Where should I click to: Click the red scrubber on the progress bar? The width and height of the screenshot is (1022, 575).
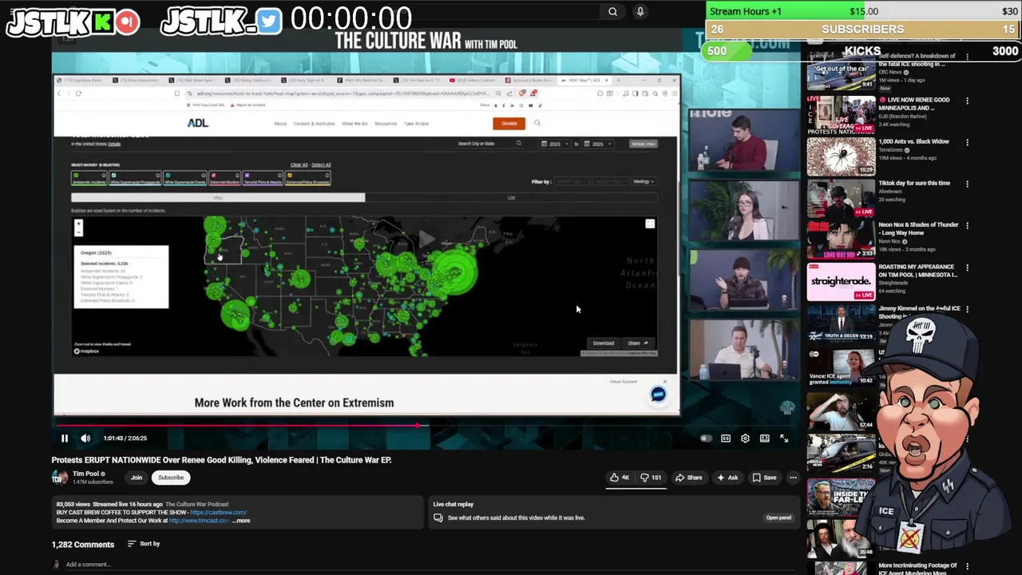point(418,426)
